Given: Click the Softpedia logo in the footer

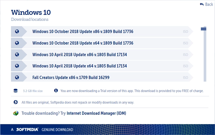Looking at the screenshot, I should point(27,129).
